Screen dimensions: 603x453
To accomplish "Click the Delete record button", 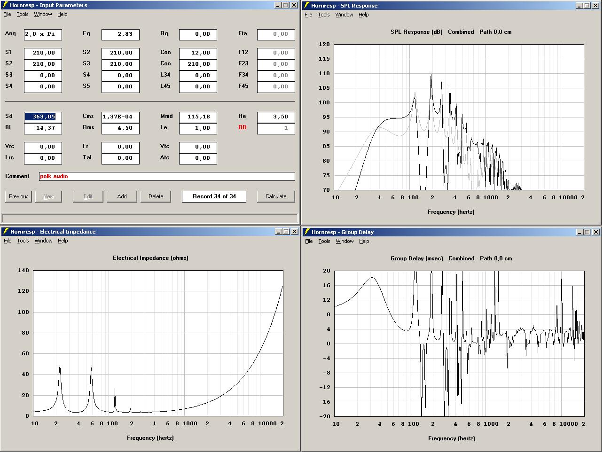I will click(156, 196).
